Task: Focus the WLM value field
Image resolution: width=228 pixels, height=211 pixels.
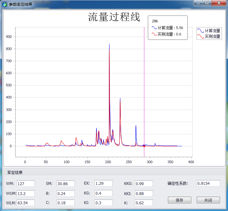Action: 26,203
